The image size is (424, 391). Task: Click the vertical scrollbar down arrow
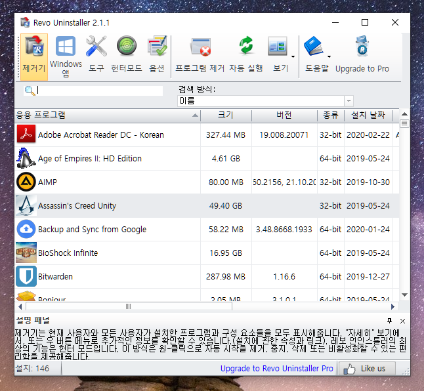(x=404, y=295)
